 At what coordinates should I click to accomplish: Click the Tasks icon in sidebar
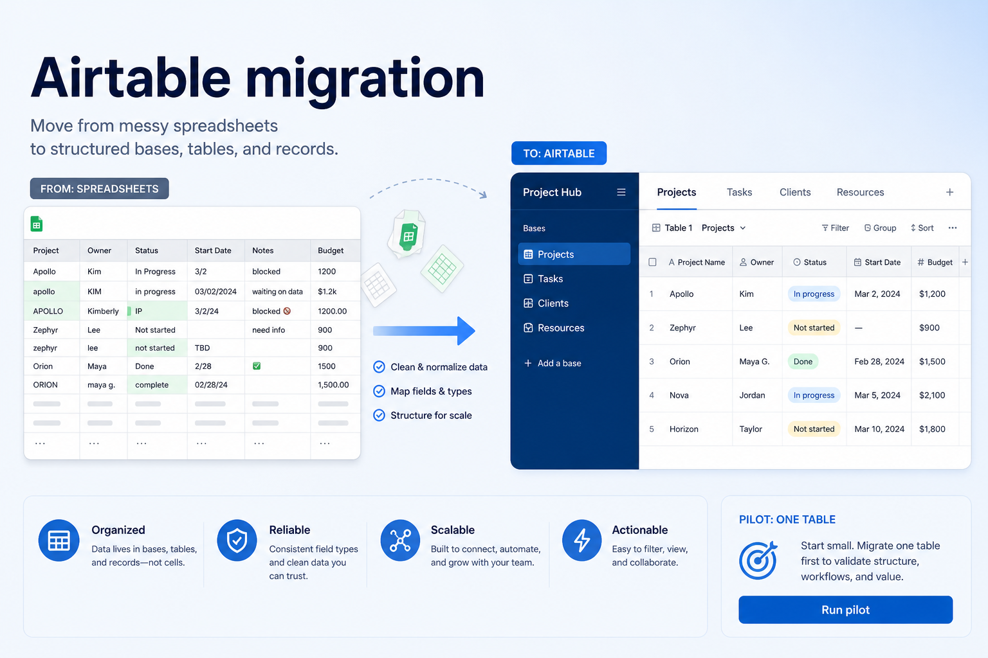coord(528,279)
